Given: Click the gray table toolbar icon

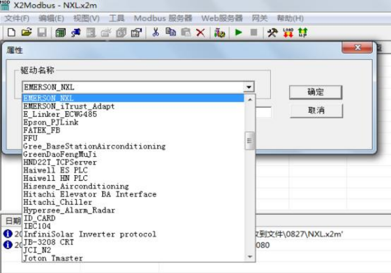Looking at the screenshot, I should click(91, 33).
